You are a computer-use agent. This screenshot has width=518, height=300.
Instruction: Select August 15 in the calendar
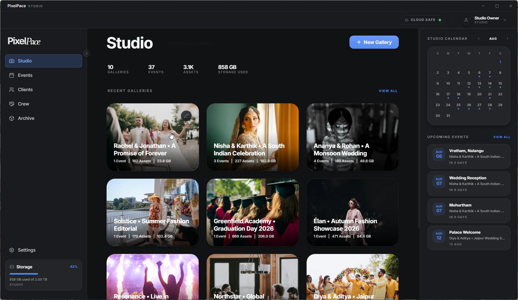[500, 83]
